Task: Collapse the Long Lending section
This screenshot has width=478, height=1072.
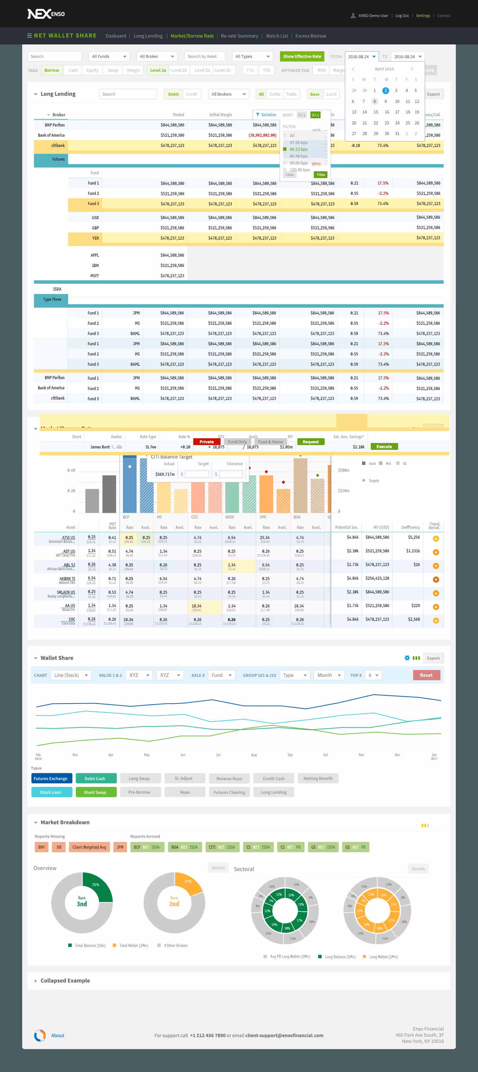Action: [36, 94]
